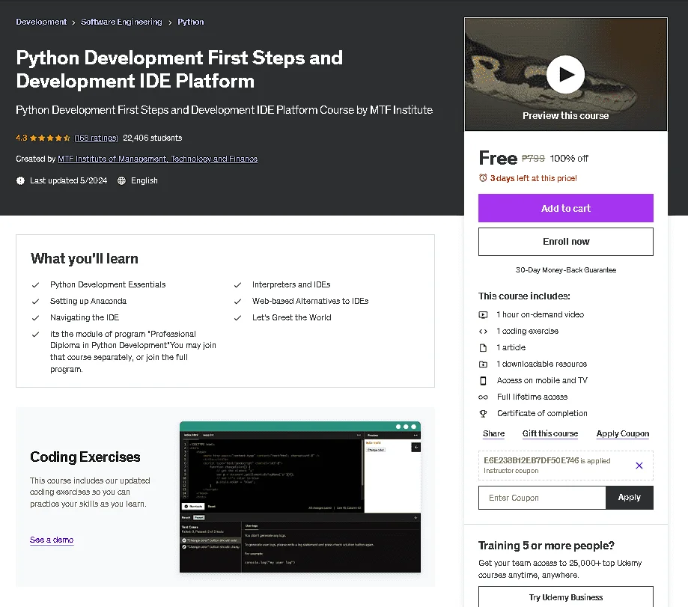
Task: Click the coding exercises demo screenshot
Action: tap(300, 497)
